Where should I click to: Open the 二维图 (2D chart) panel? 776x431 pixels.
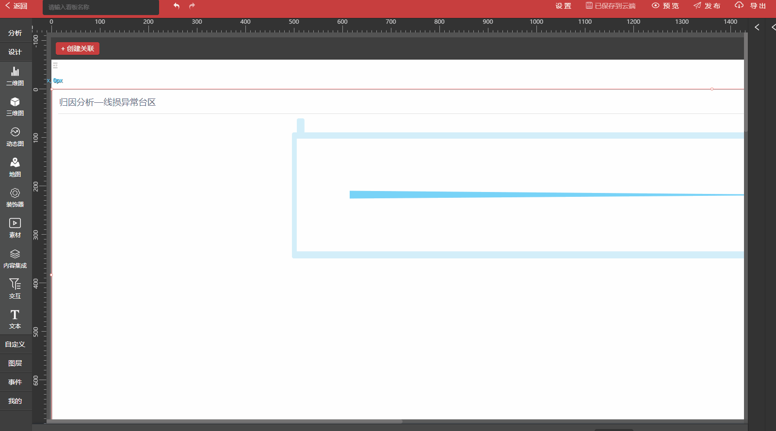(15, 76)
